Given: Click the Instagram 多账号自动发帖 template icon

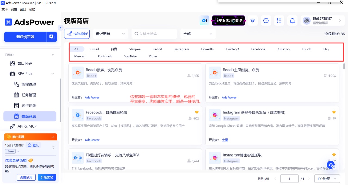Looking at the screenshot, I should tap(215, 115).
